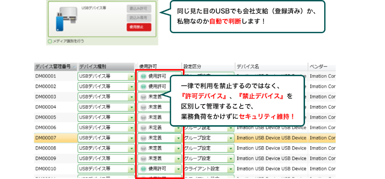This screenshot has height=179, width=385.
Task: Click gray status icon in DM00008 row
Action: [x=143, y=148]
